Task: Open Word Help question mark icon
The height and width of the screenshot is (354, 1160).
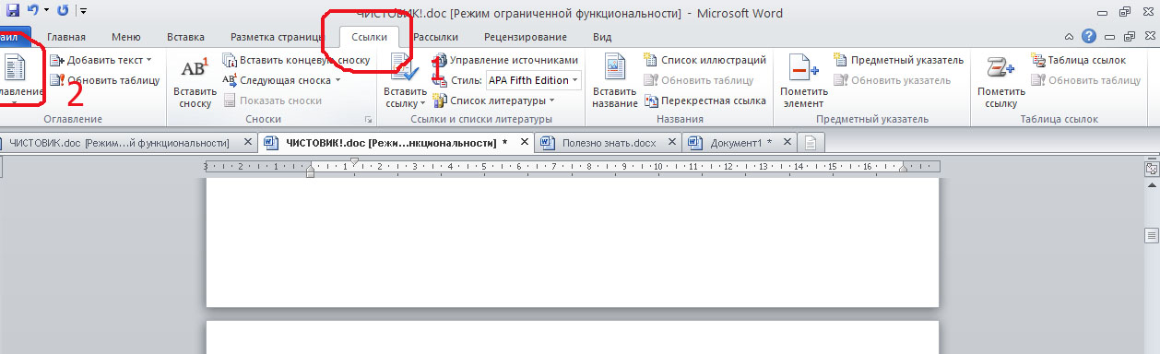Action: (x=1089, y=37)
